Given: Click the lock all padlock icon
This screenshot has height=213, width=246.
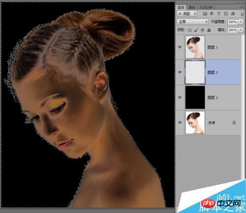Looking at the screenshot, I should pos(209,30).
